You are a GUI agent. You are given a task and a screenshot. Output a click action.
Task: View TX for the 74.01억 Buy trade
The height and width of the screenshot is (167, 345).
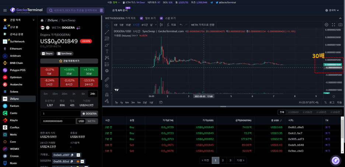coord(328,127)
